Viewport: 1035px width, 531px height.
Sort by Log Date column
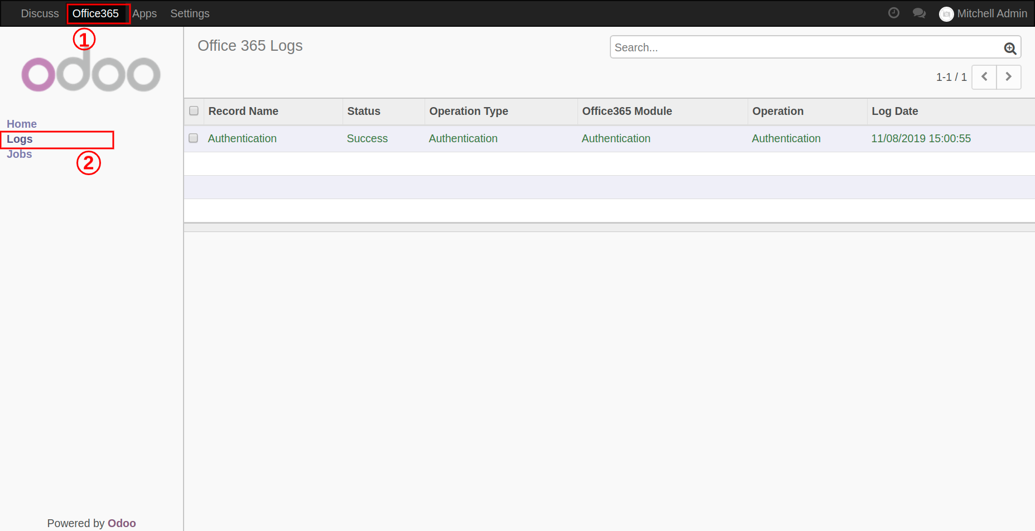[x=894, y=111]
